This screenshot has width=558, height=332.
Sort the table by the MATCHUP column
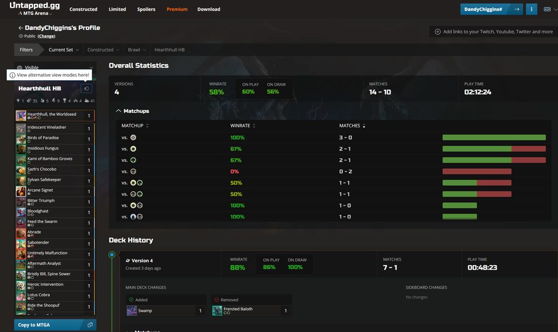tap(135, 126)
